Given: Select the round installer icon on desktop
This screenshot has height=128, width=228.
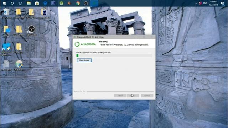Looking at the screenshot, I should point(19,65).
